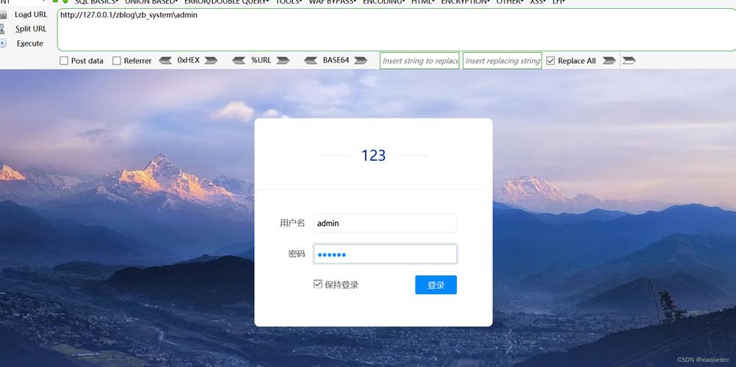Click the 密码 label
The width and height of the screenshot is (736, 367).
[x=297, y=254]
